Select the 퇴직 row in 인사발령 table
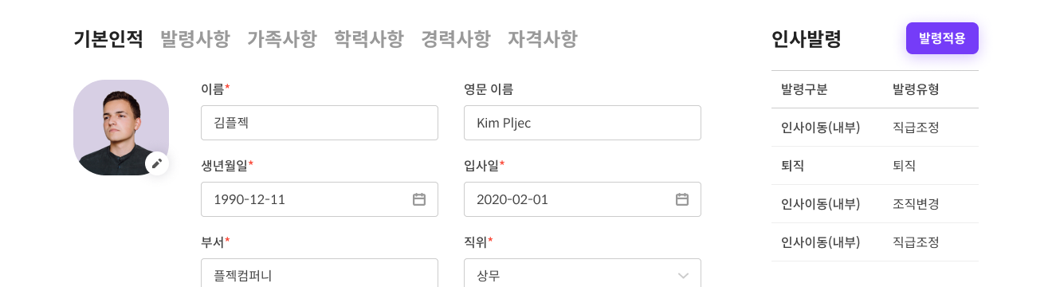 tap(875, 166)
